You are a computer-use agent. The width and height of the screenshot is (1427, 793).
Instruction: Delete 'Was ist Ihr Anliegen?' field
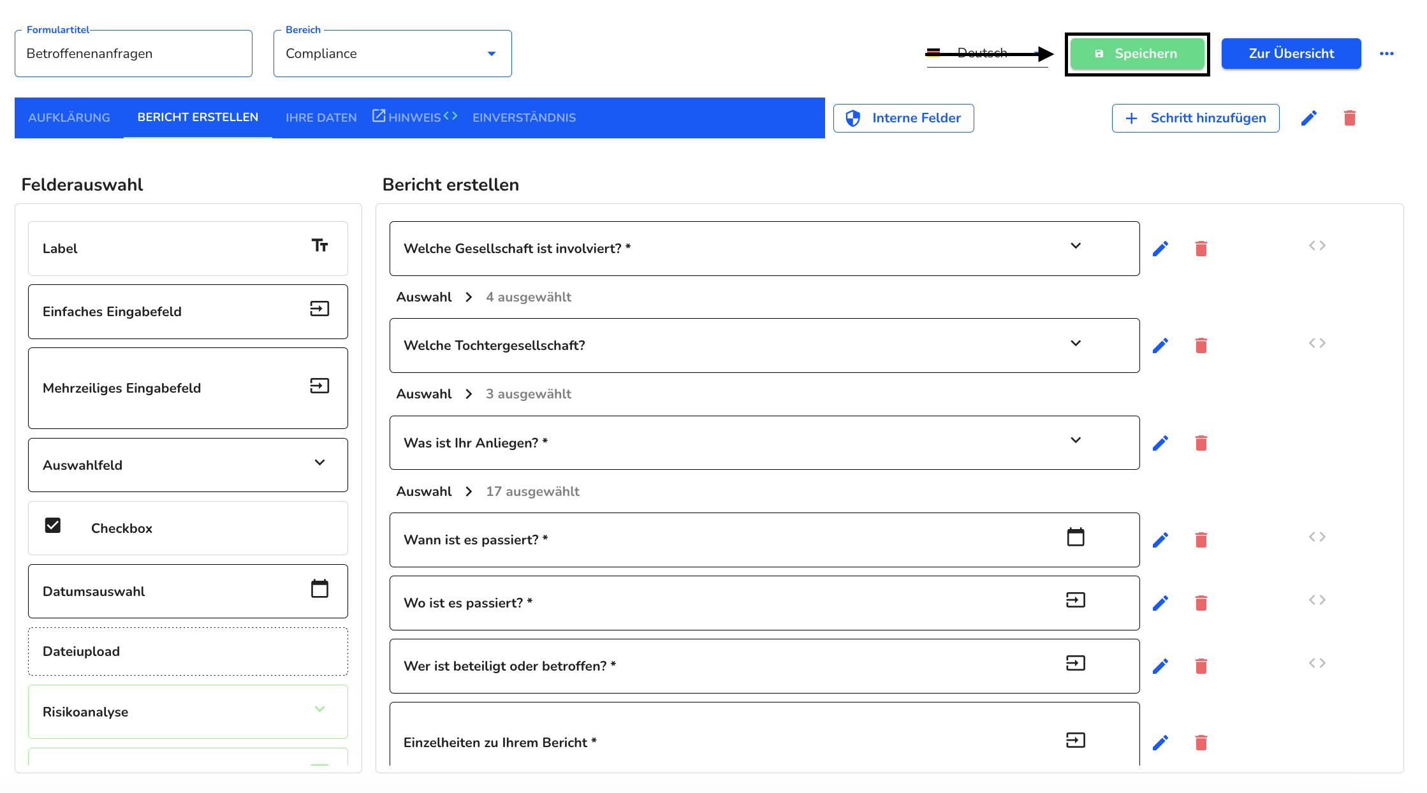coord(1201,443)
